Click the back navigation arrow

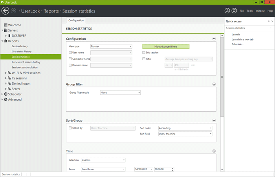5,11
